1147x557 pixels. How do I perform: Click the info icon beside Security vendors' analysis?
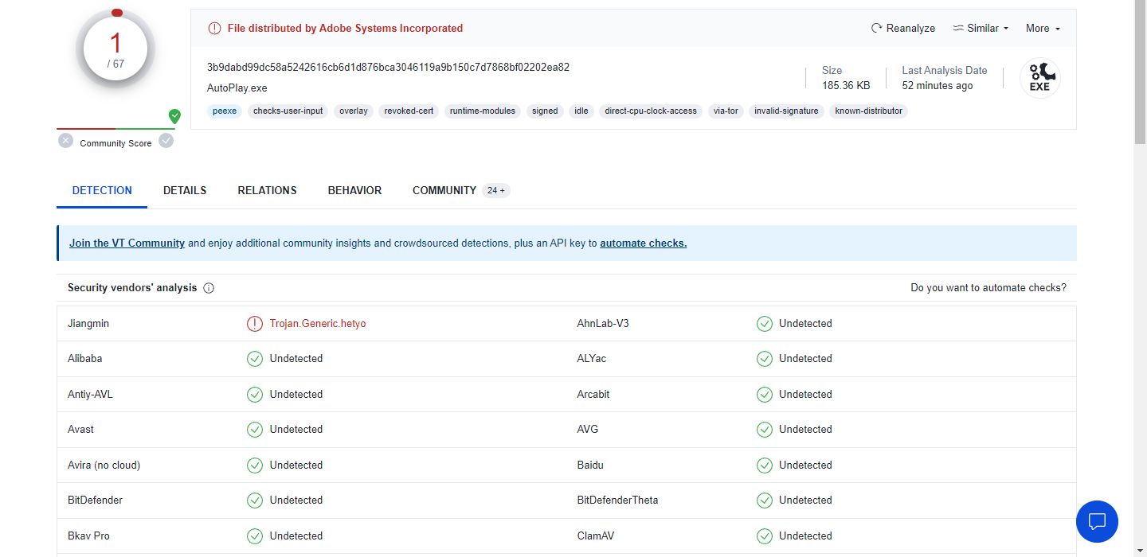click(x=209, y=288)
